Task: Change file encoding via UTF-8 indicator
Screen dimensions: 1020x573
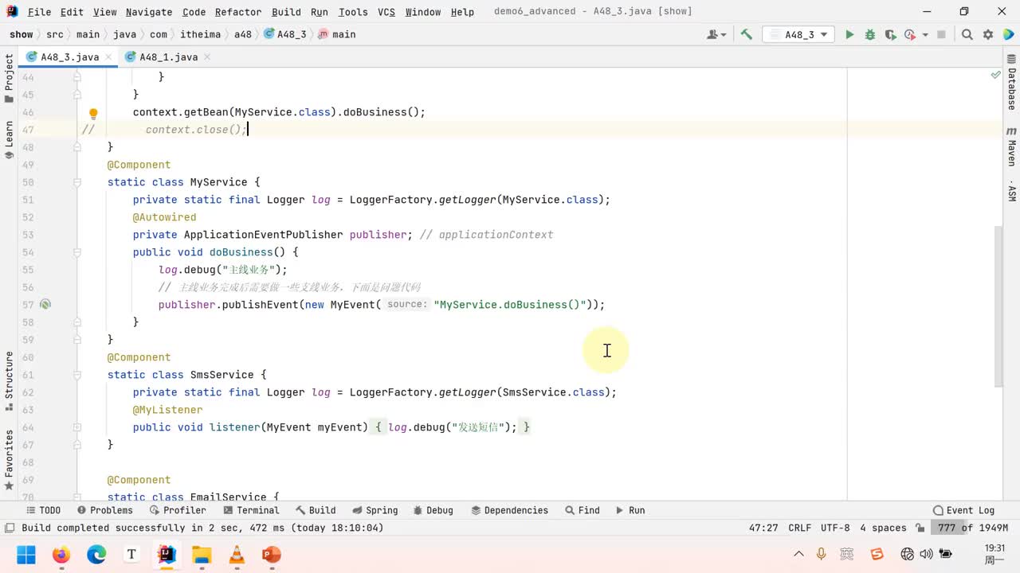Action: pos(835,528)
